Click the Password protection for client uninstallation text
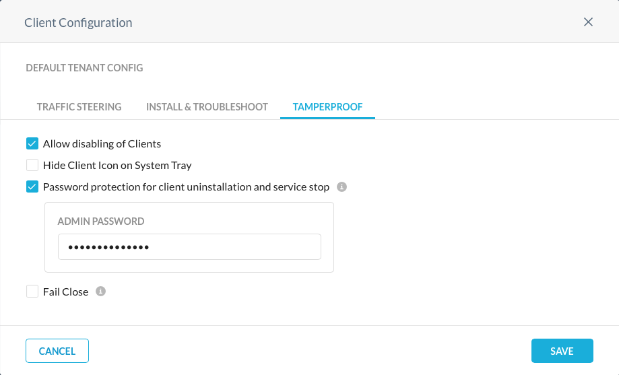 [186, 186]
